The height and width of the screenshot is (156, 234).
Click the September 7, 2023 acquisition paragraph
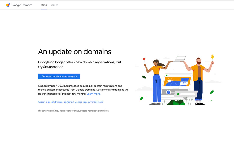[x=83, y=90]
